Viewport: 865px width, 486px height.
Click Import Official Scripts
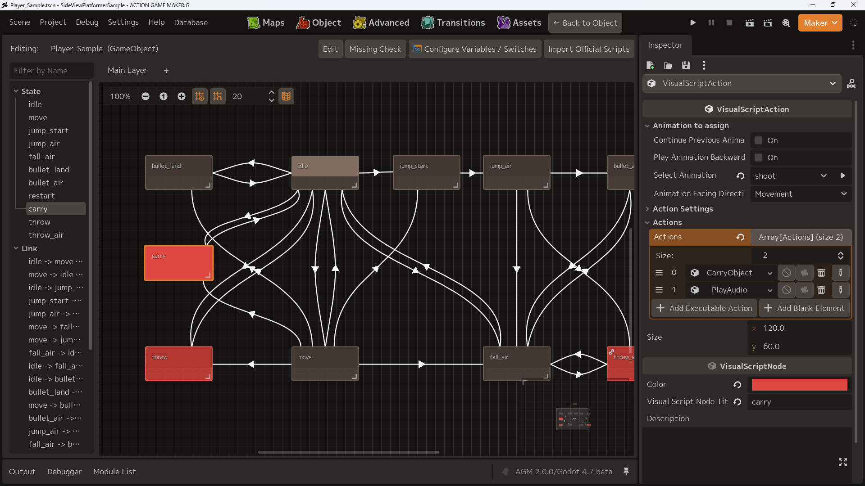pyautogui.click(x=589, y=49)
